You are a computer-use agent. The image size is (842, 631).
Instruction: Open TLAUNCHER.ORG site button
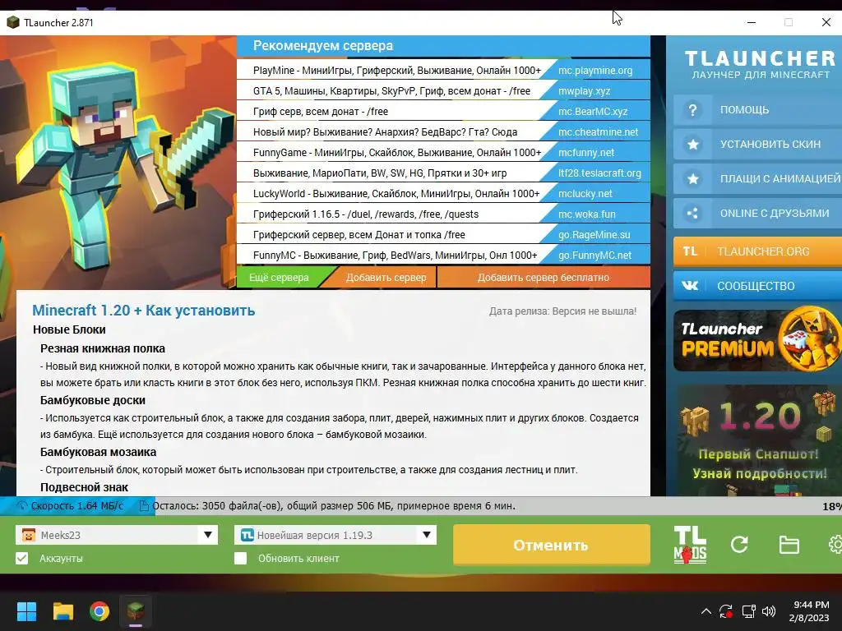click(x=757, y=251)
